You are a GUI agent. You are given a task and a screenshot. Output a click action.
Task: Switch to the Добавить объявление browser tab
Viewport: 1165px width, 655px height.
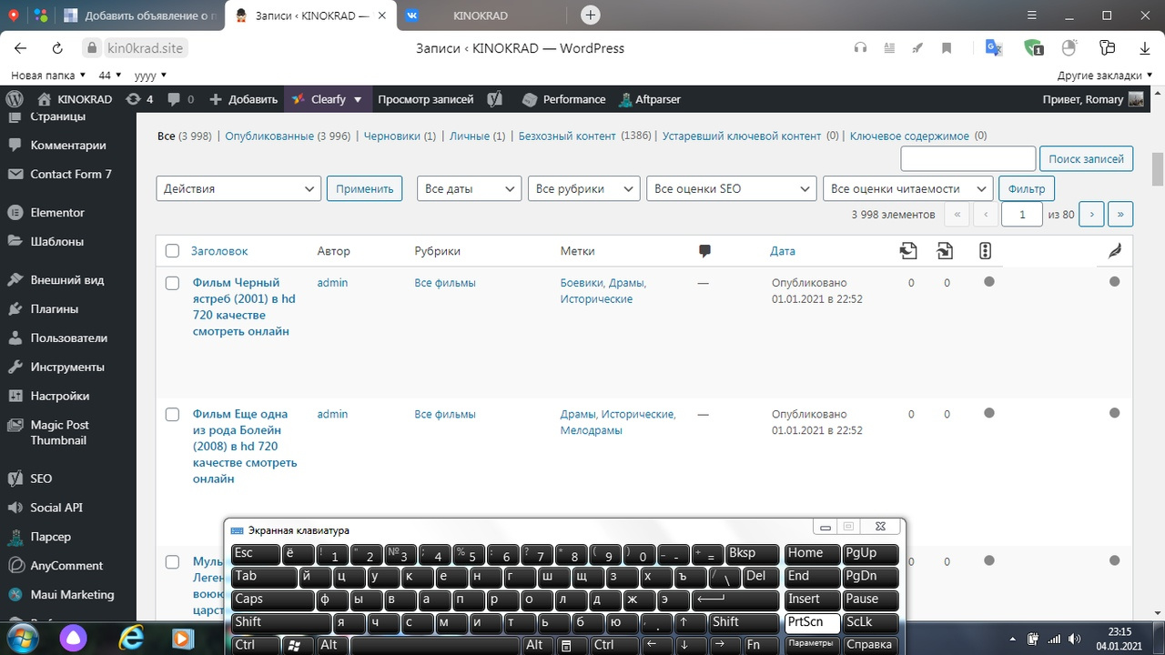(140, 15)
